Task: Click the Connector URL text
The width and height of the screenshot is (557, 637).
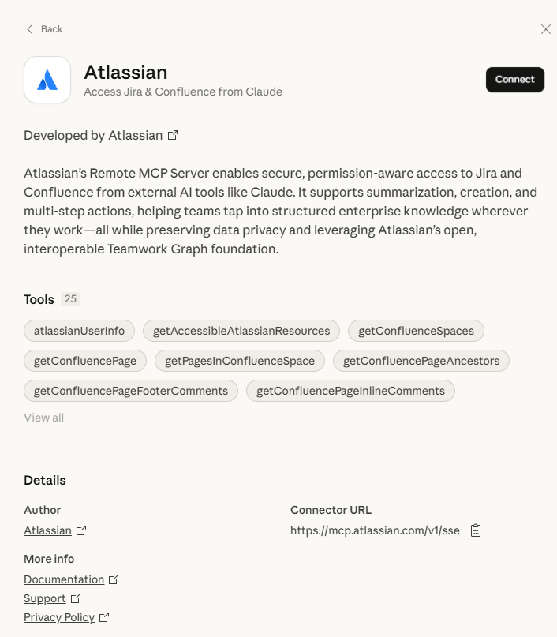Action: tap(375, 530)
